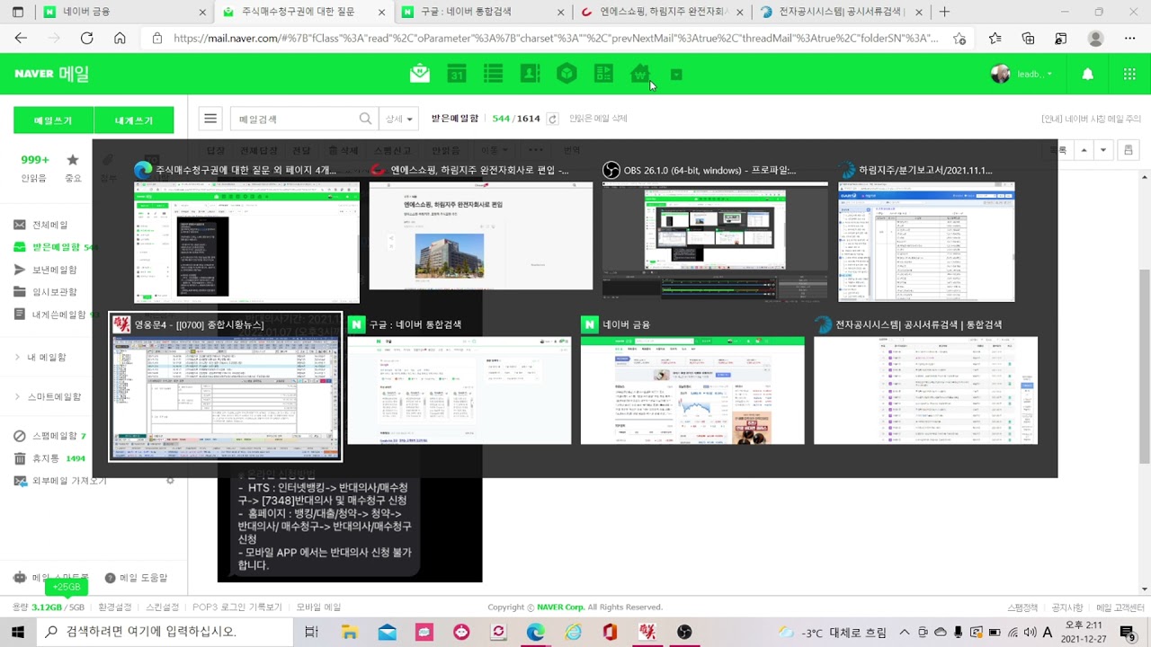Viewport: 1151px width, 647px height.
Task: Expand 상세 search options dropdown
Action: click(399, 119)
